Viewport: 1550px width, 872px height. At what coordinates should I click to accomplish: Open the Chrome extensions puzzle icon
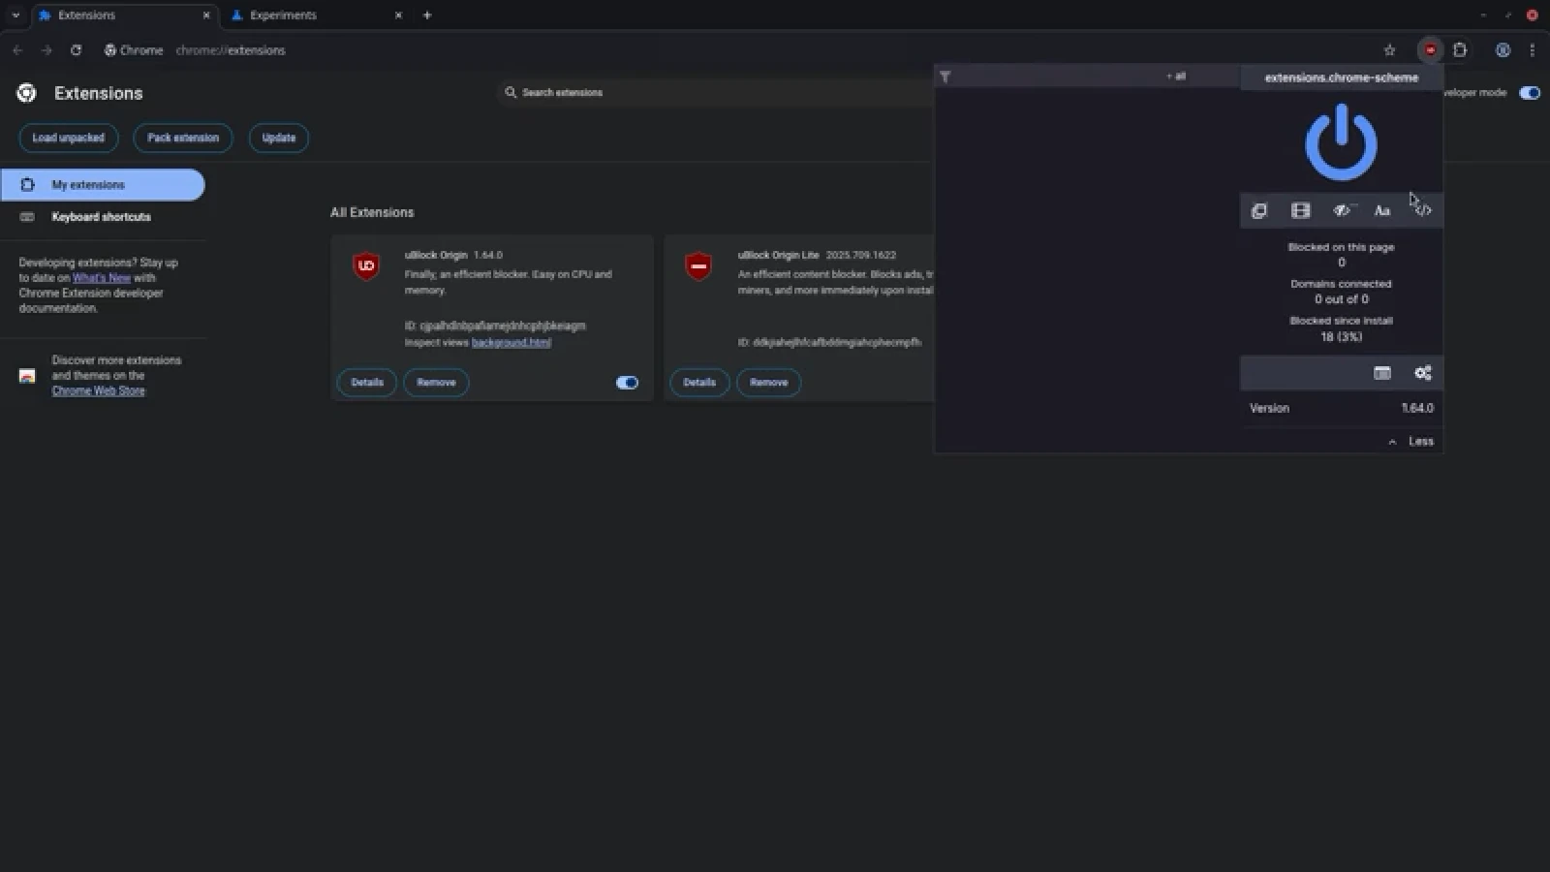pos(1460,50)
